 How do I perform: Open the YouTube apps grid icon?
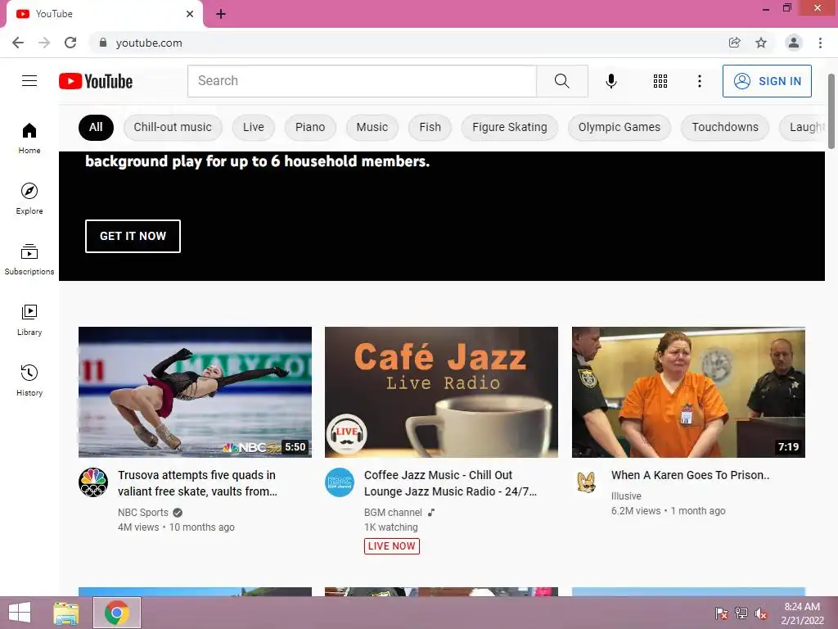[660, 81]
